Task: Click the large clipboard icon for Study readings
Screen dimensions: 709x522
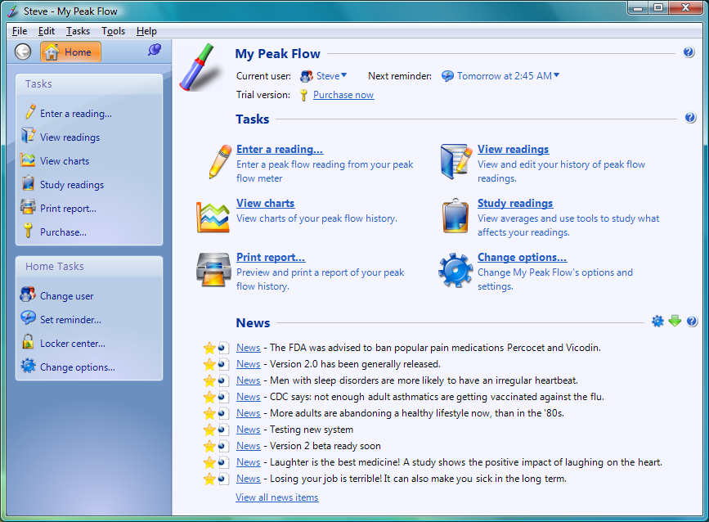Action: [x=455, y=216]
